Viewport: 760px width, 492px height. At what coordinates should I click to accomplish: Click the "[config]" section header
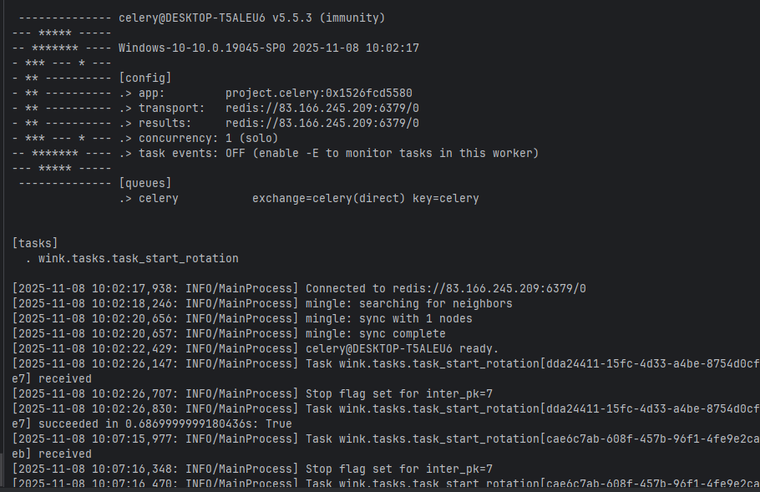click(145, 78)
